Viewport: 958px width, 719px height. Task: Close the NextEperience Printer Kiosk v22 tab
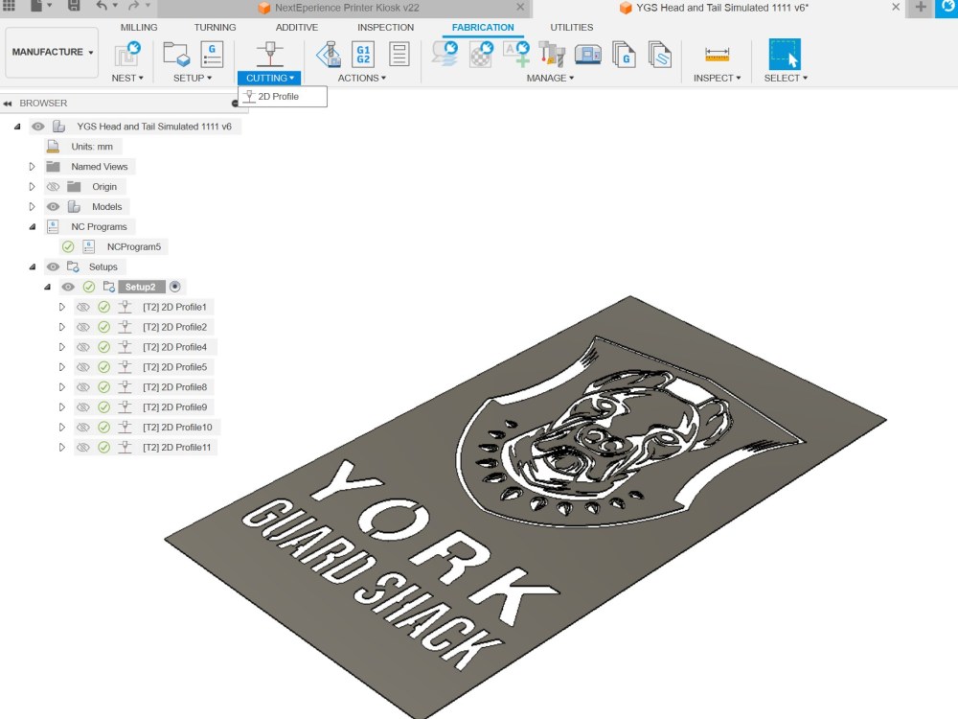point(520,8)
